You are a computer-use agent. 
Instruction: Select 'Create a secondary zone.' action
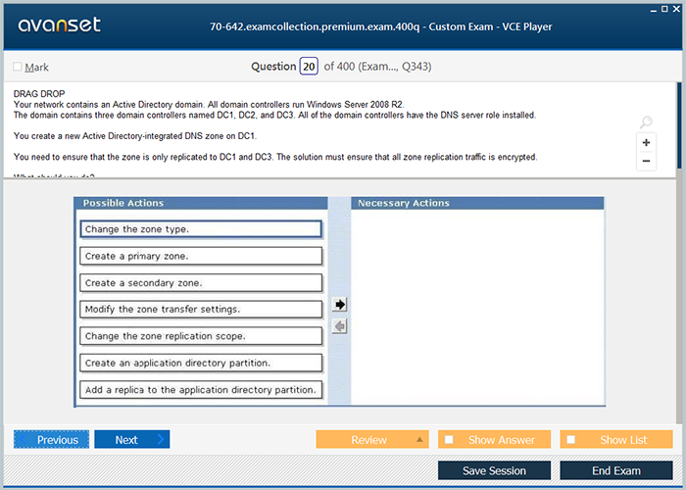pyautogui.click(x=201, y=283)
